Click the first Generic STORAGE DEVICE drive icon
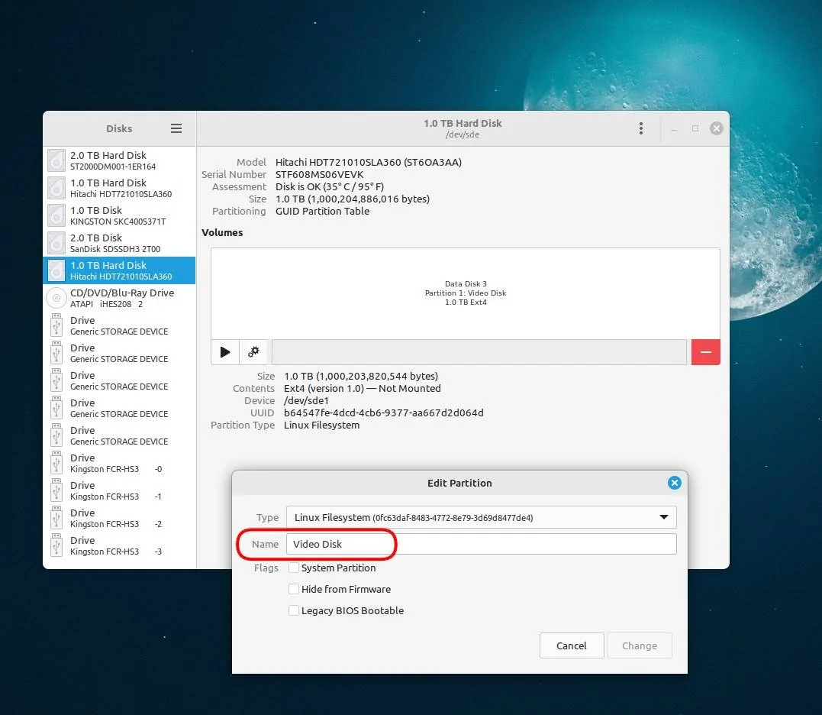This screenshot has width=822, height=715. 56,325
